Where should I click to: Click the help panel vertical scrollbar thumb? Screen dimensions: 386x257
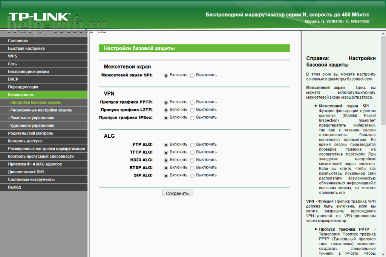click(383, 81)
